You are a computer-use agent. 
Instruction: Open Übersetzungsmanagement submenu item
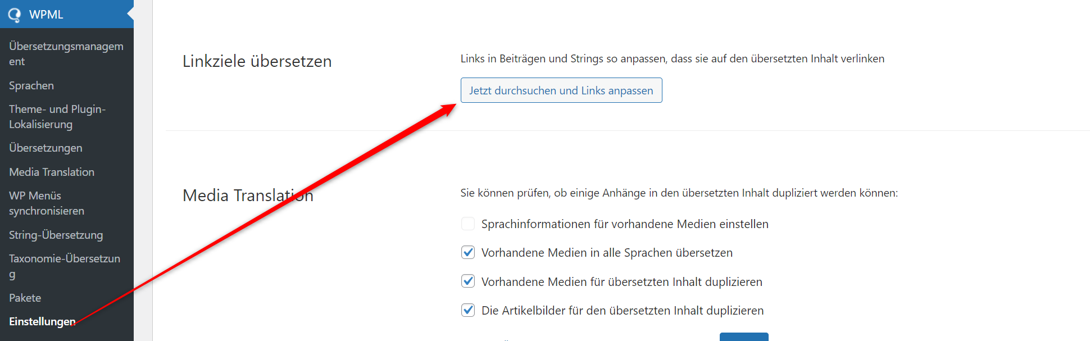tap(66, 54)
